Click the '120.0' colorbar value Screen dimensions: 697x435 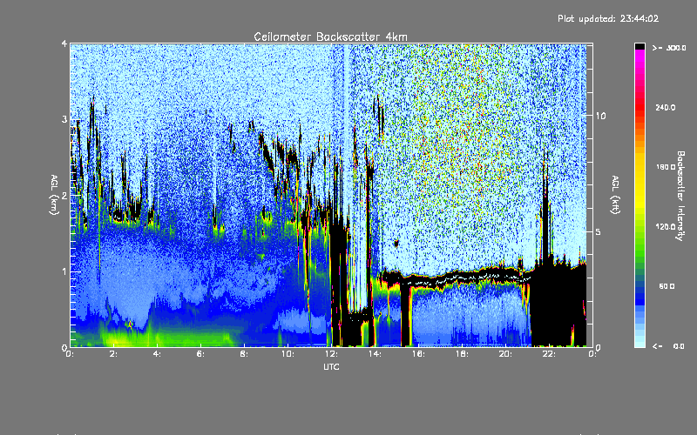[x=666, y=227]
